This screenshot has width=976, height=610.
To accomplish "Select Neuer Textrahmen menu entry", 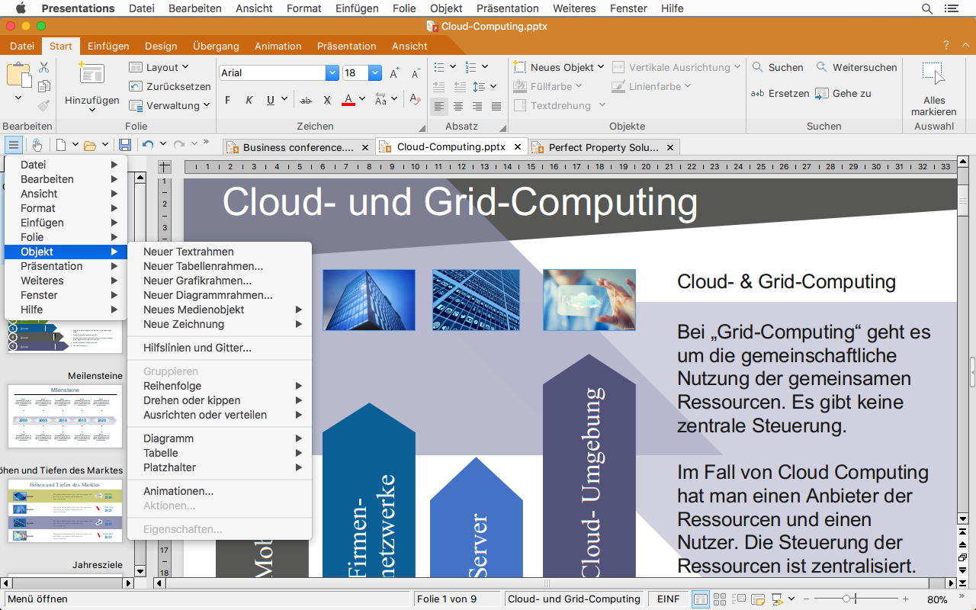I will click(x=220, y=252).
